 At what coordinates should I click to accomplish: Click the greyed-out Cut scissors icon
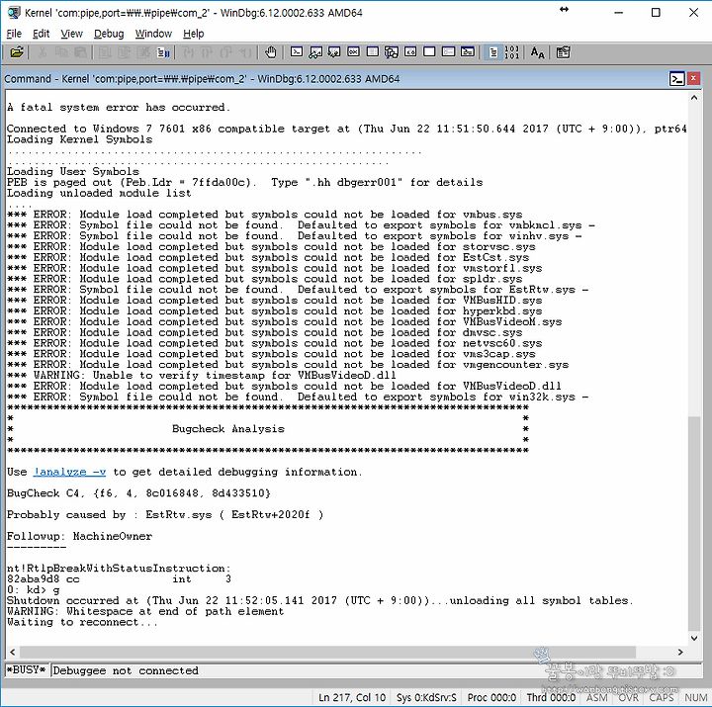(x=43, y=52)
